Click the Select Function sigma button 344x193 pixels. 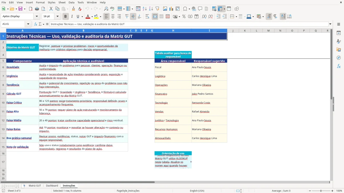40,24
